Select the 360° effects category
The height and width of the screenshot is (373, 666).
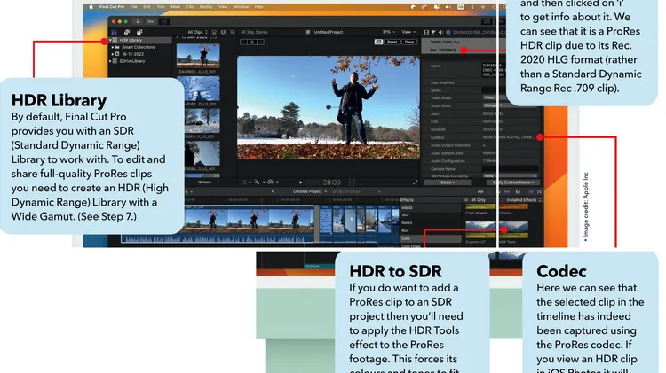tap(431, 215)
